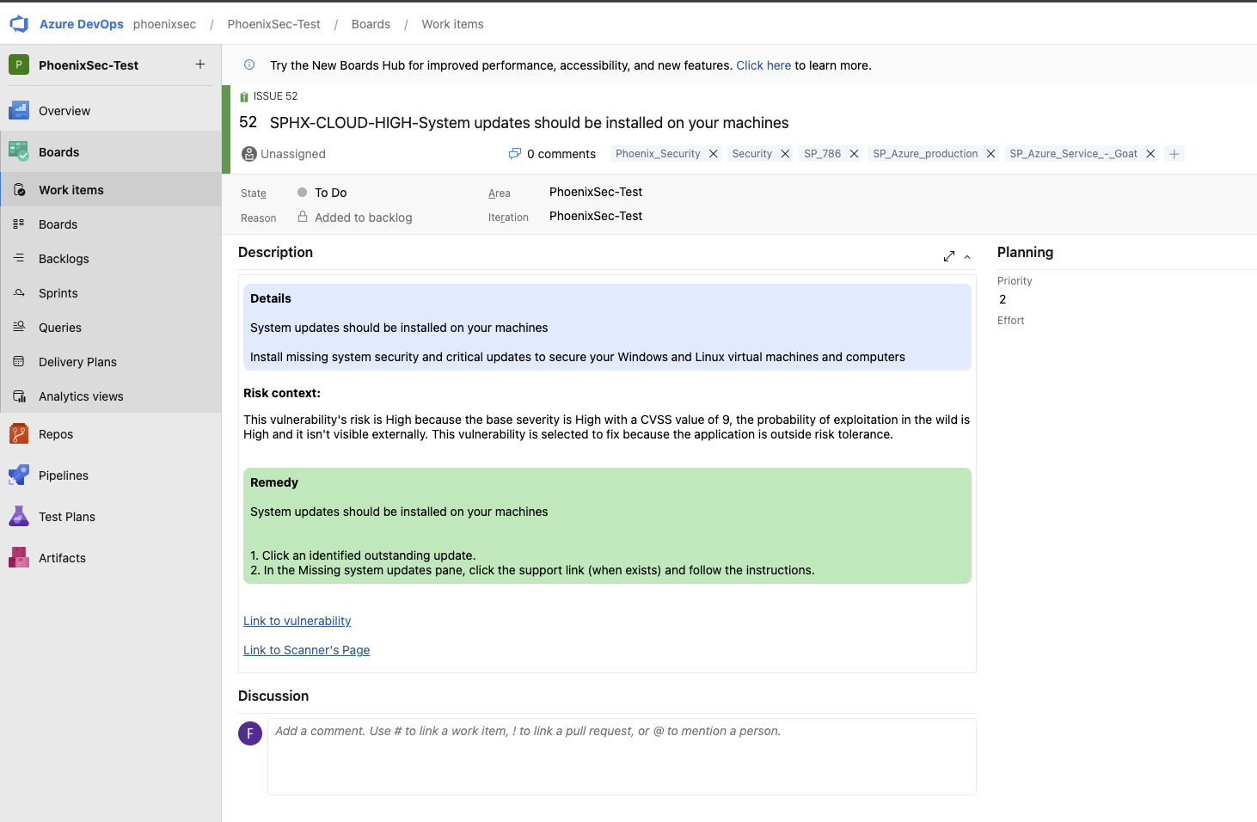Click the info icon in the banner

pos(249,64)
